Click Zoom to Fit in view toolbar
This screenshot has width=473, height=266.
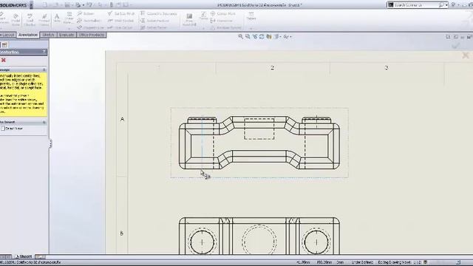click(x=240, y=36)
